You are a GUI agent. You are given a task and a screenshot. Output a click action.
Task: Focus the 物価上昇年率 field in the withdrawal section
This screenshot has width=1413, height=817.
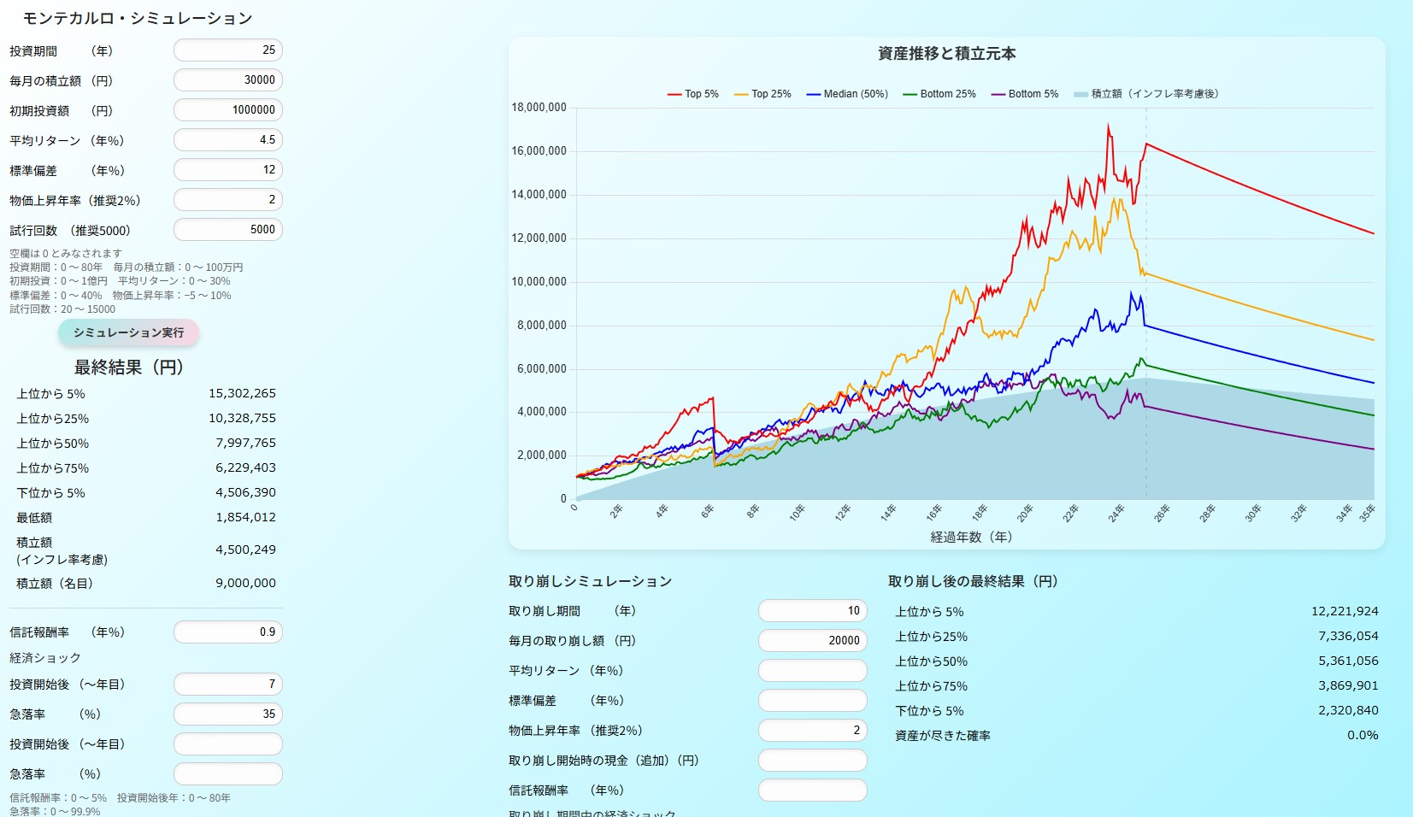(812, 731)
